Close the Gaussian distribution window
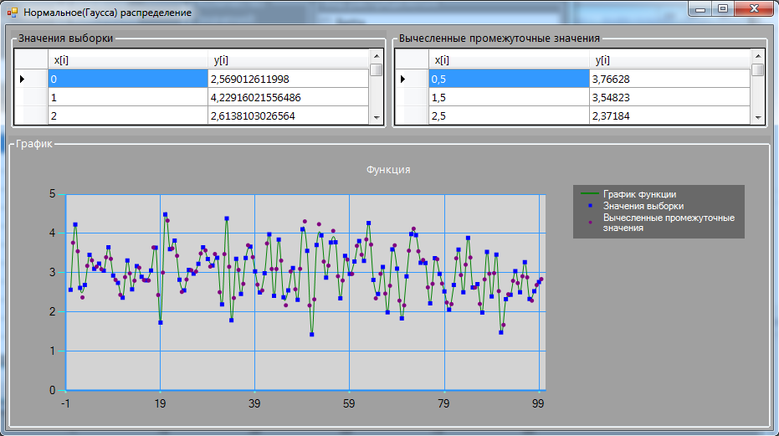This screenshot has width=779, height=436. (754, 8)
